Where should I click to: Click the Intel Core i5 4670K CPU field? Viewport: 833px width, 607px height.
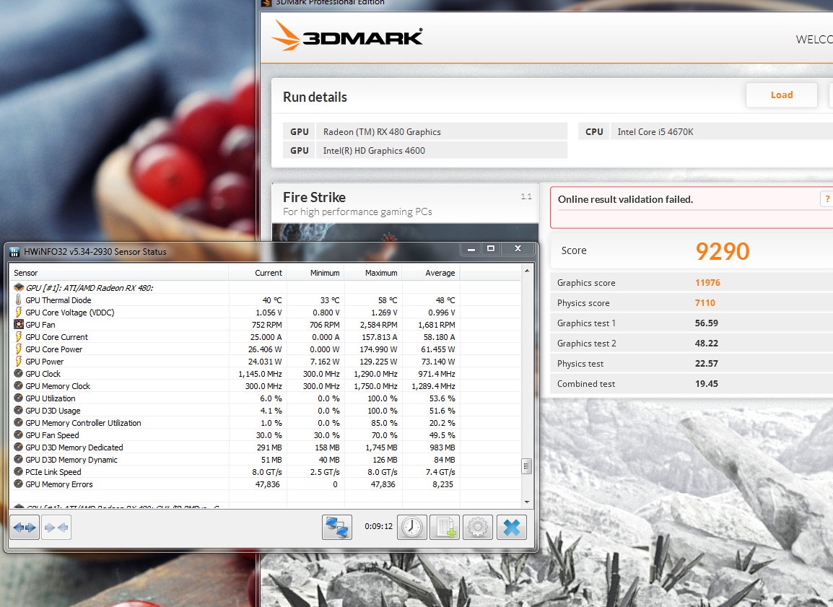pyautogui.click(x=721, y=131)
